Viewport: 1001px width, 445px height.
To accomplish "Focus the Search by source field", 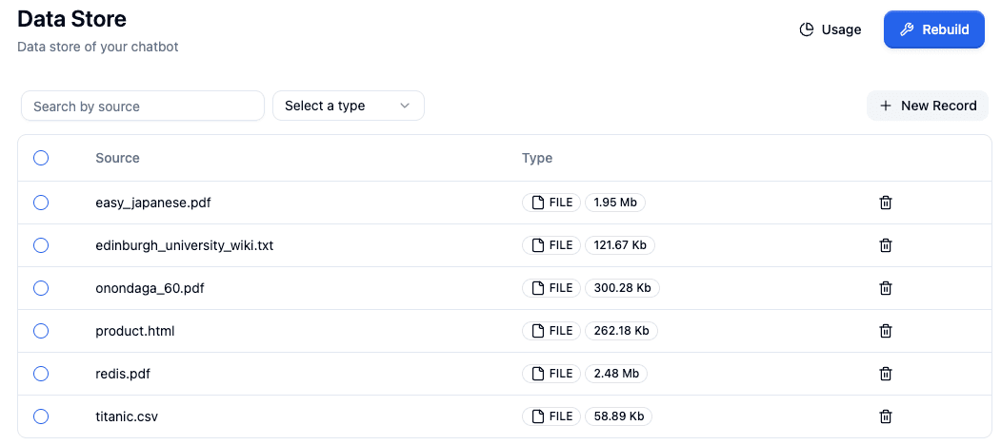I will [143, 106].
